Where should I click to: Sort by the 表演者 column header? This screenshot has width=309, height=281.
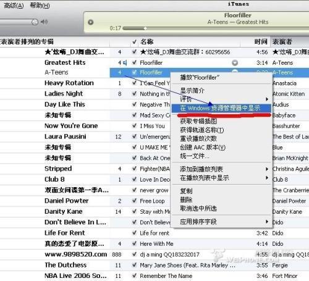(282, 42)
